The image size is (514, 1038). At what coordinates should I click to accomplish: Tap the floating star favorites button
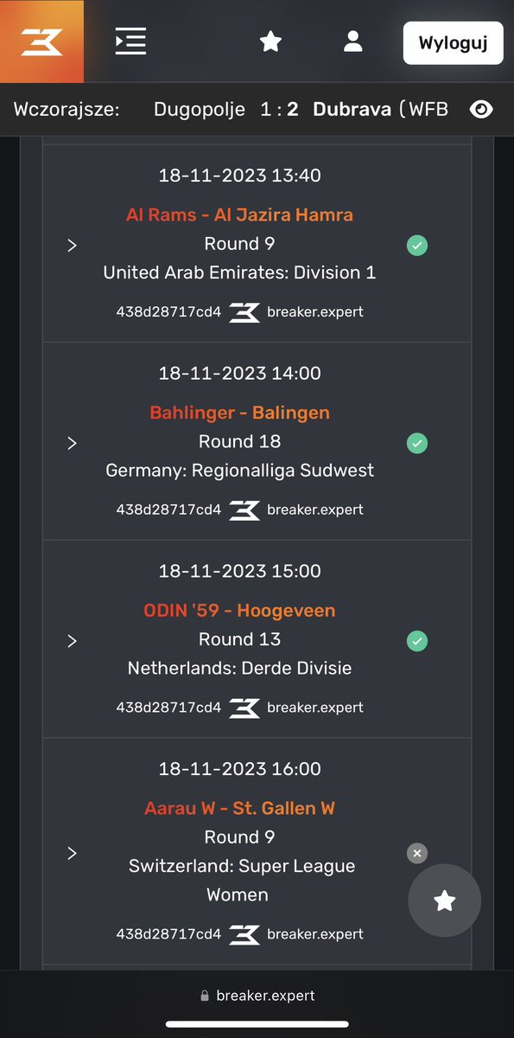coord(445,901)
